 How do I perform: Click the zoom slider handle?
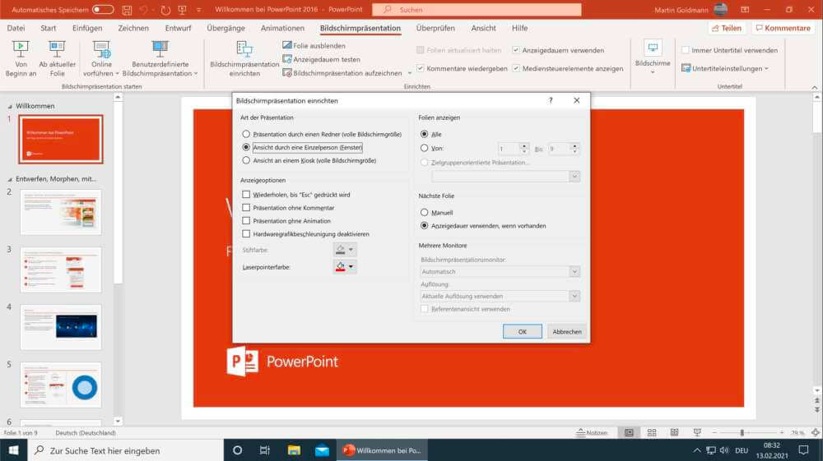pos(742,433)
